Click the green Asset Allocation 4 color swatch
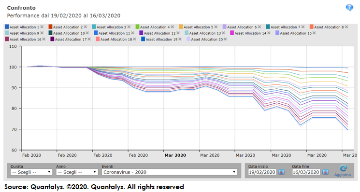Image resolution: width=360 pixels, height=192 pixels. point(137,27)
